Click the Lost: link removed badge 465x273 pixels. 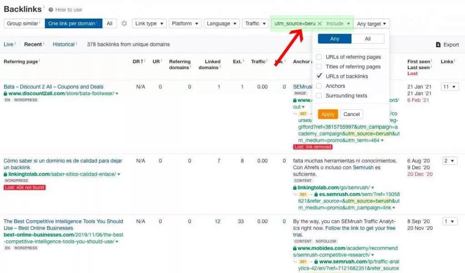tap(312, 147)
